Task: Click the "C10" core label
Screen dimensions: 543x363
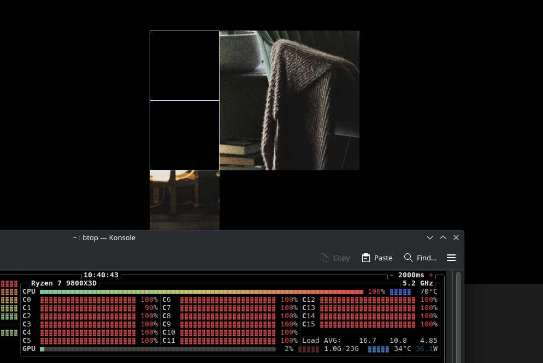Action: coord(169,332)
